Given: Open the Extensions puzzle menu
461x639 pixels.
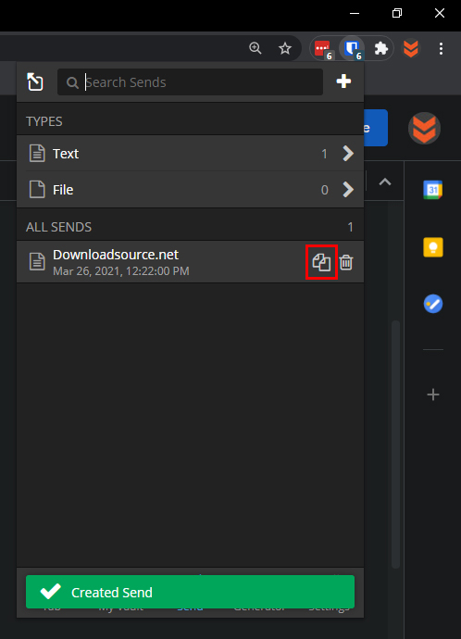Looking at the screenshot, I should coord(380,49).
